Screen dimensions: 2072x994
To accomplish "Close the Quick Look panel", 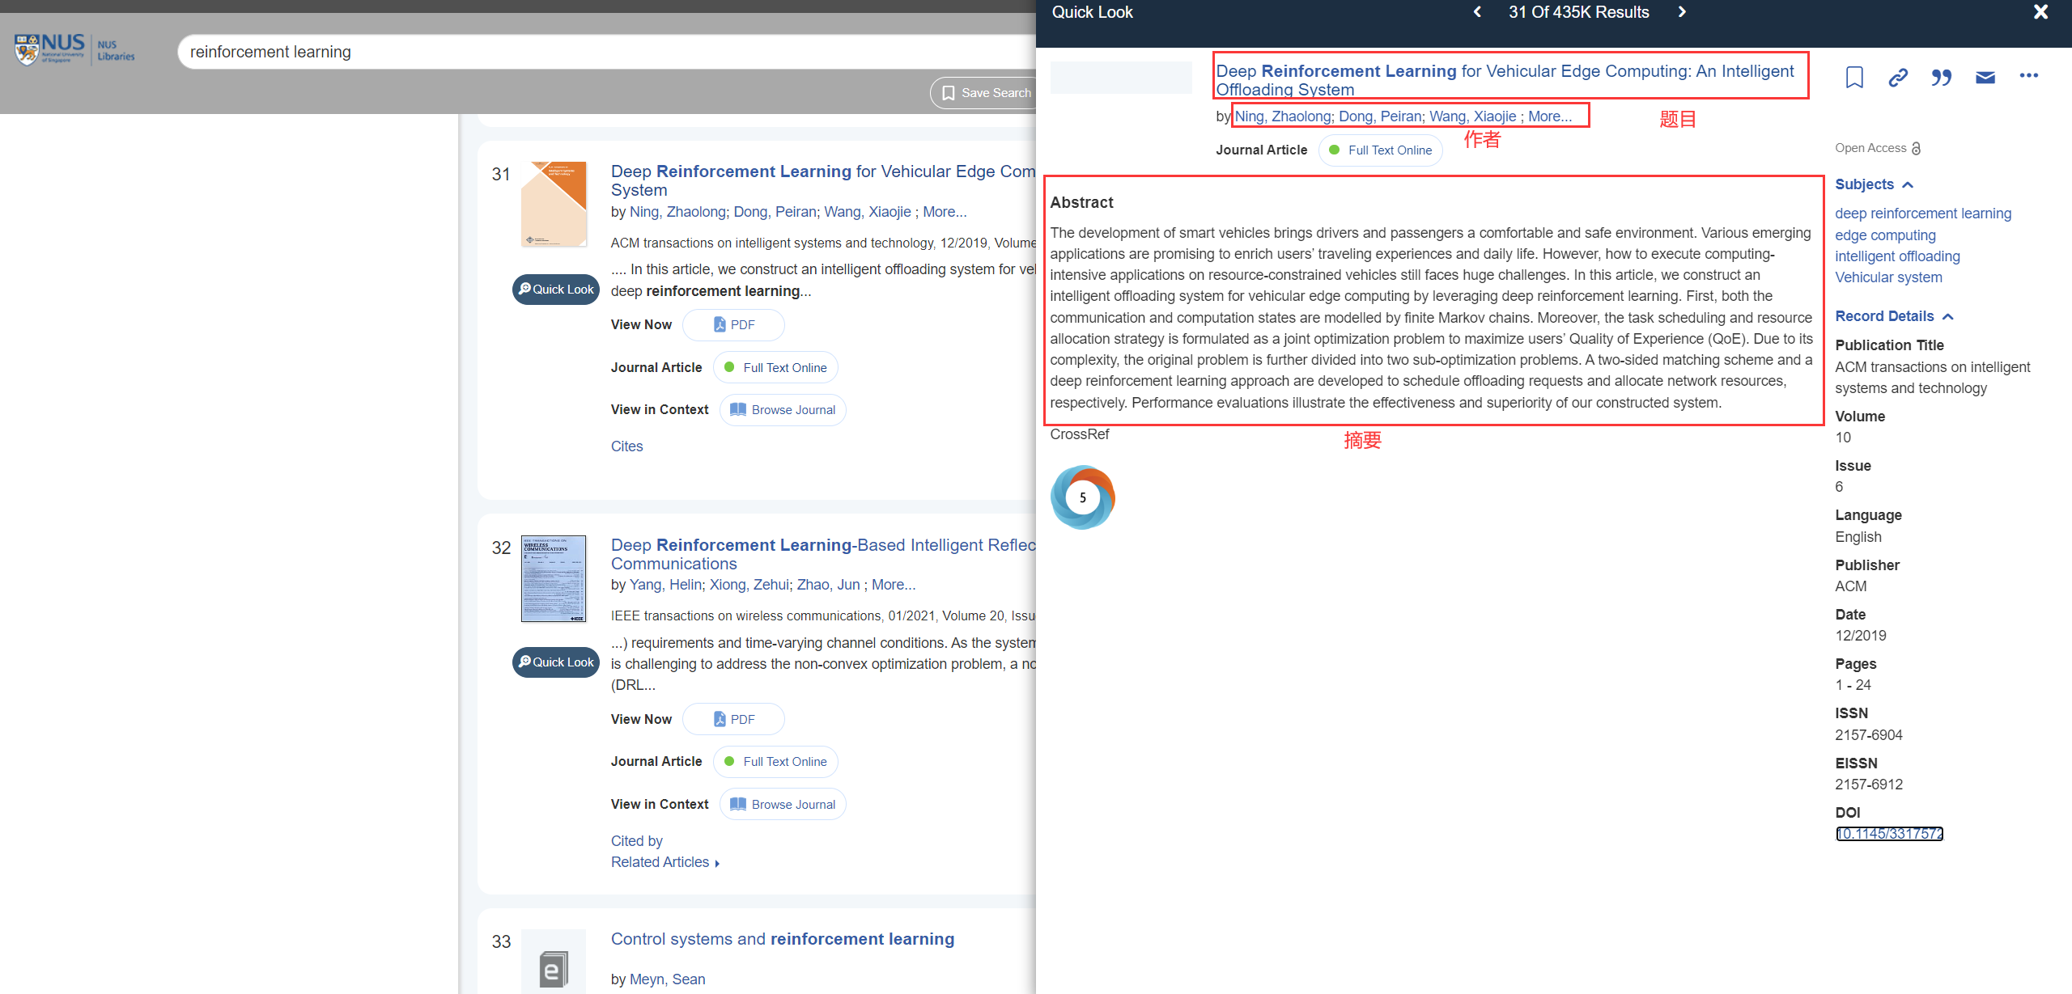I will pyautogui.click(x=2040, y=12).
